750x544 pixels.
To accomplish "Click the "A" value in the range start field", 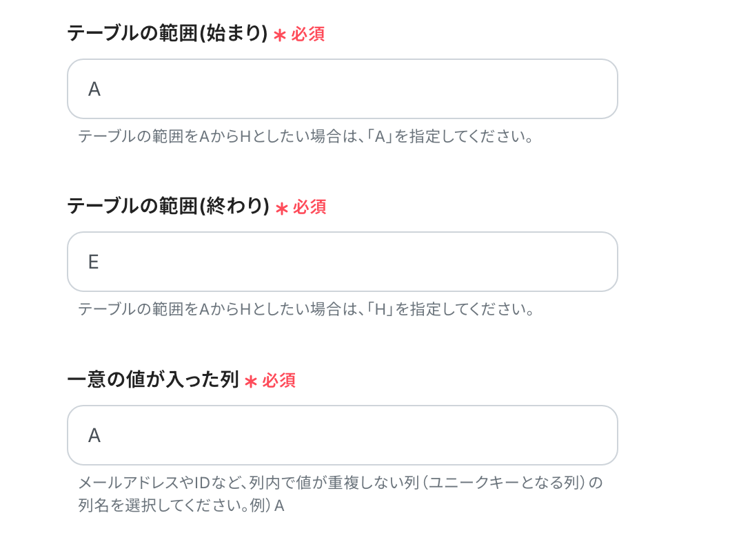I will coord(94,90).
